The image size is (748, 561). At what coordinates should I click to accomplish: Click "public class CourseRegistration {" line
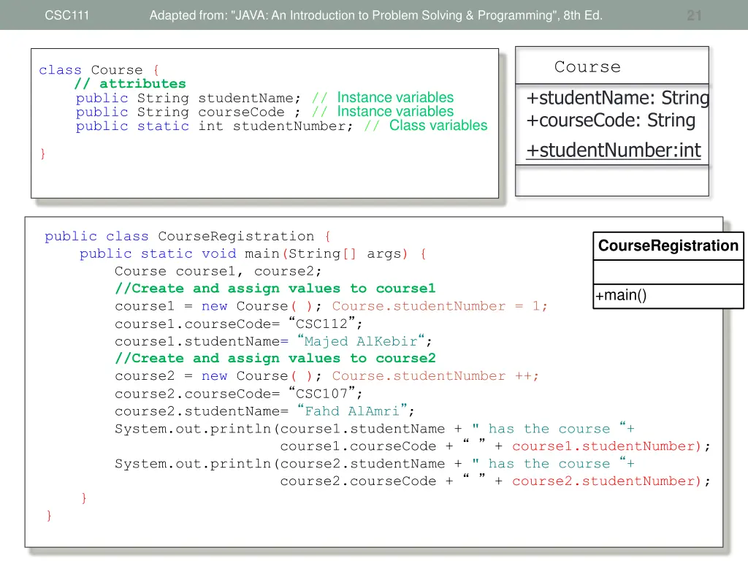tap(188, 237)
